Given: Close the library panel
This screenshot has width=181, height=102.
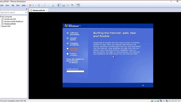Looking at the screenshot, I should pos(27,9).
